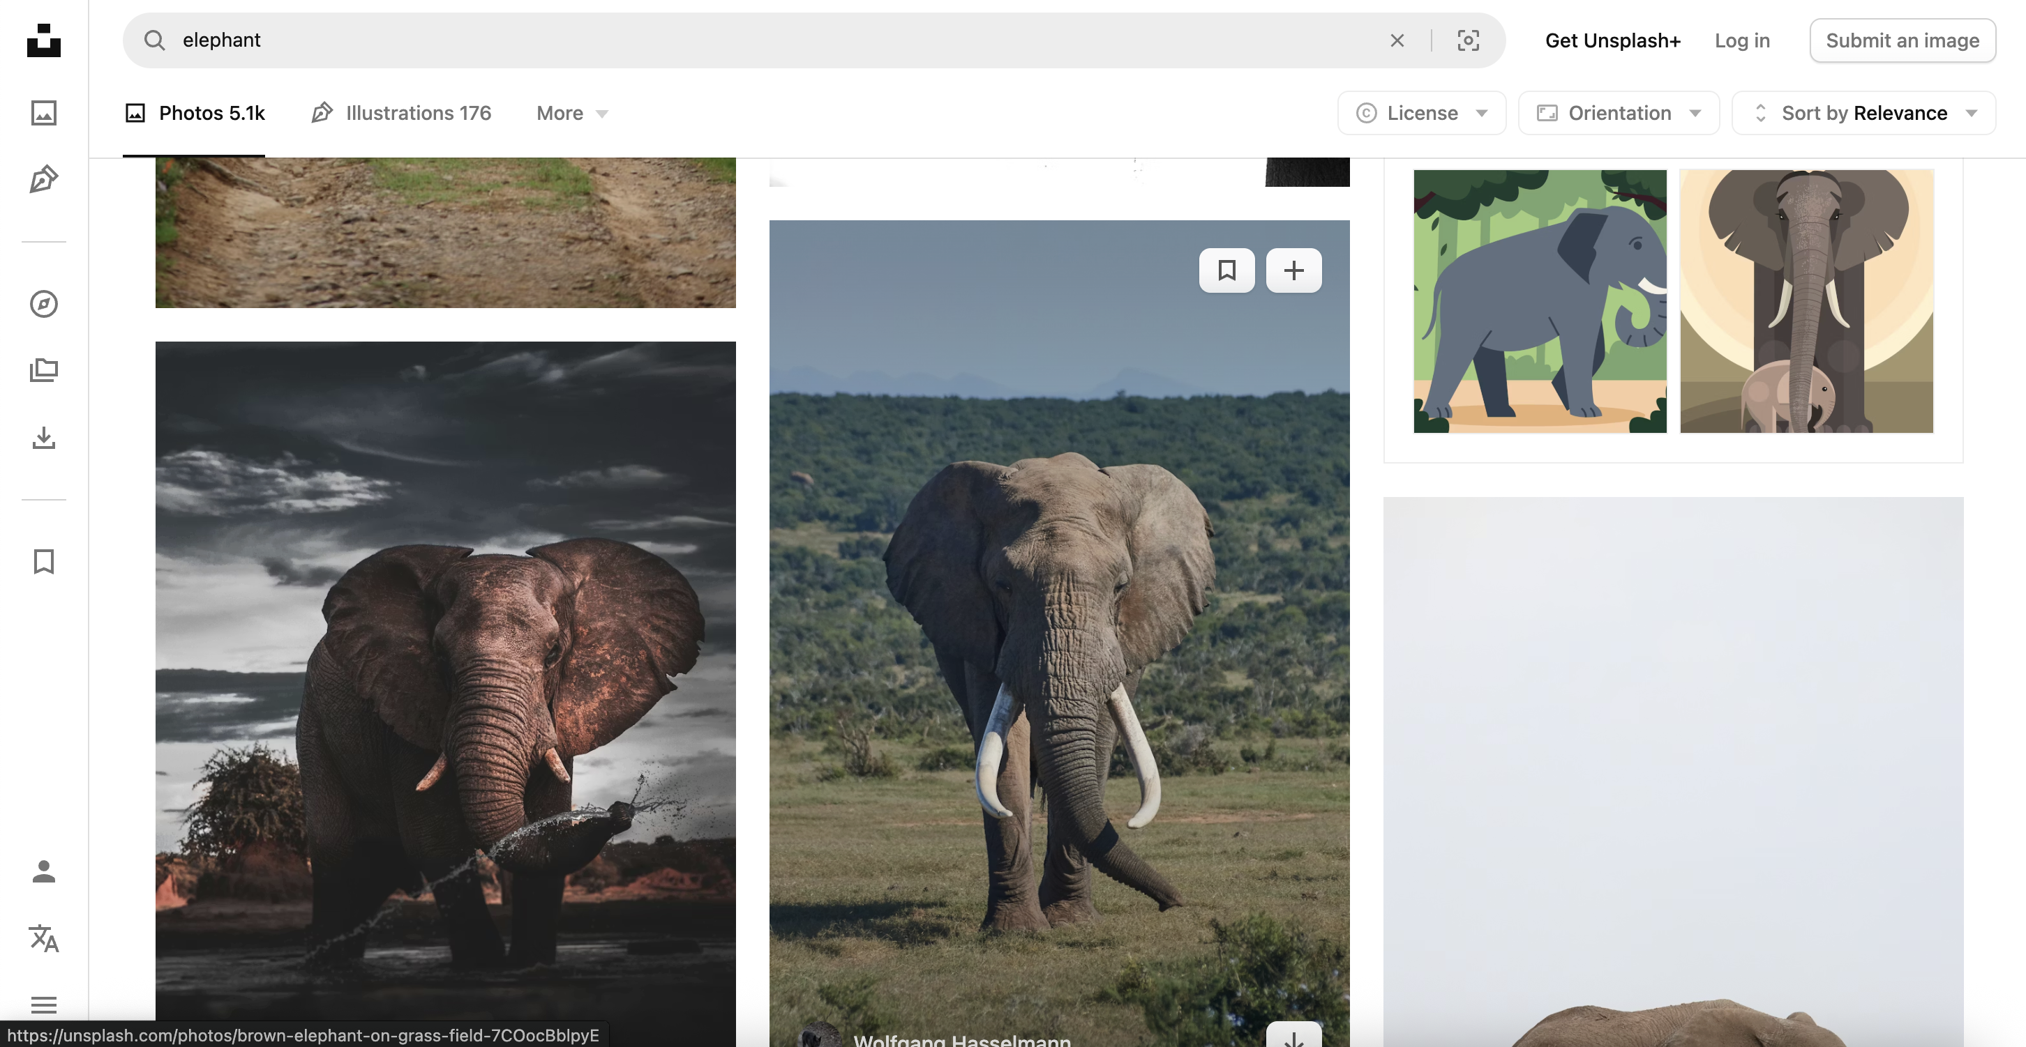Image resolution: width=2026 pixels, height=1047 pixels.
Task: Start a visual search with the camera icon
Action: [1469, 40]
